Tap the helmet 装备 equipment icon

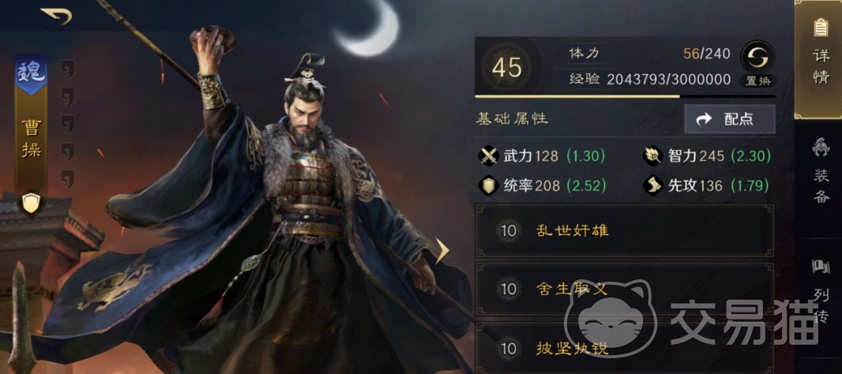click(821, 147)
